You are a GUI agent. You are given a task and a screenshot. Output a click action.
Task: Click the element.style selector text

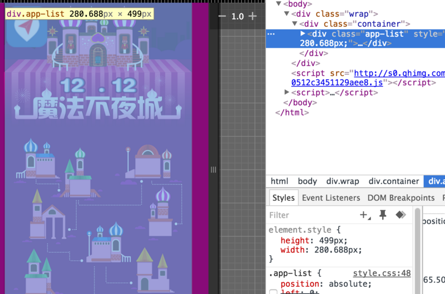point(300,230)
